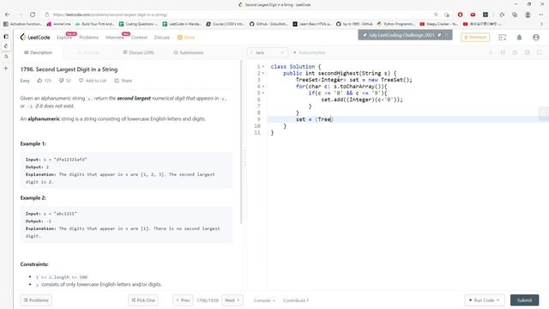This screenshot has width=549, height=309.
Task: Submit the solution
Action: click(x=524, y=300)
